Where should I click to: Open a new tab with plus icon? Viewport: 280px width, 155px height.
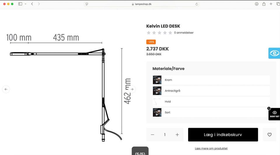coord(271,4)
